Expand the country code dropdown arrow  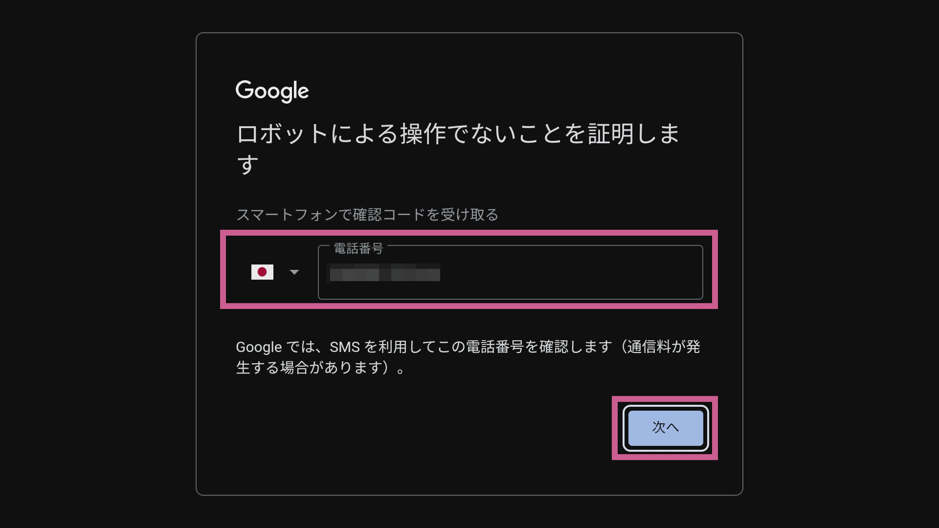coord(294,272)
